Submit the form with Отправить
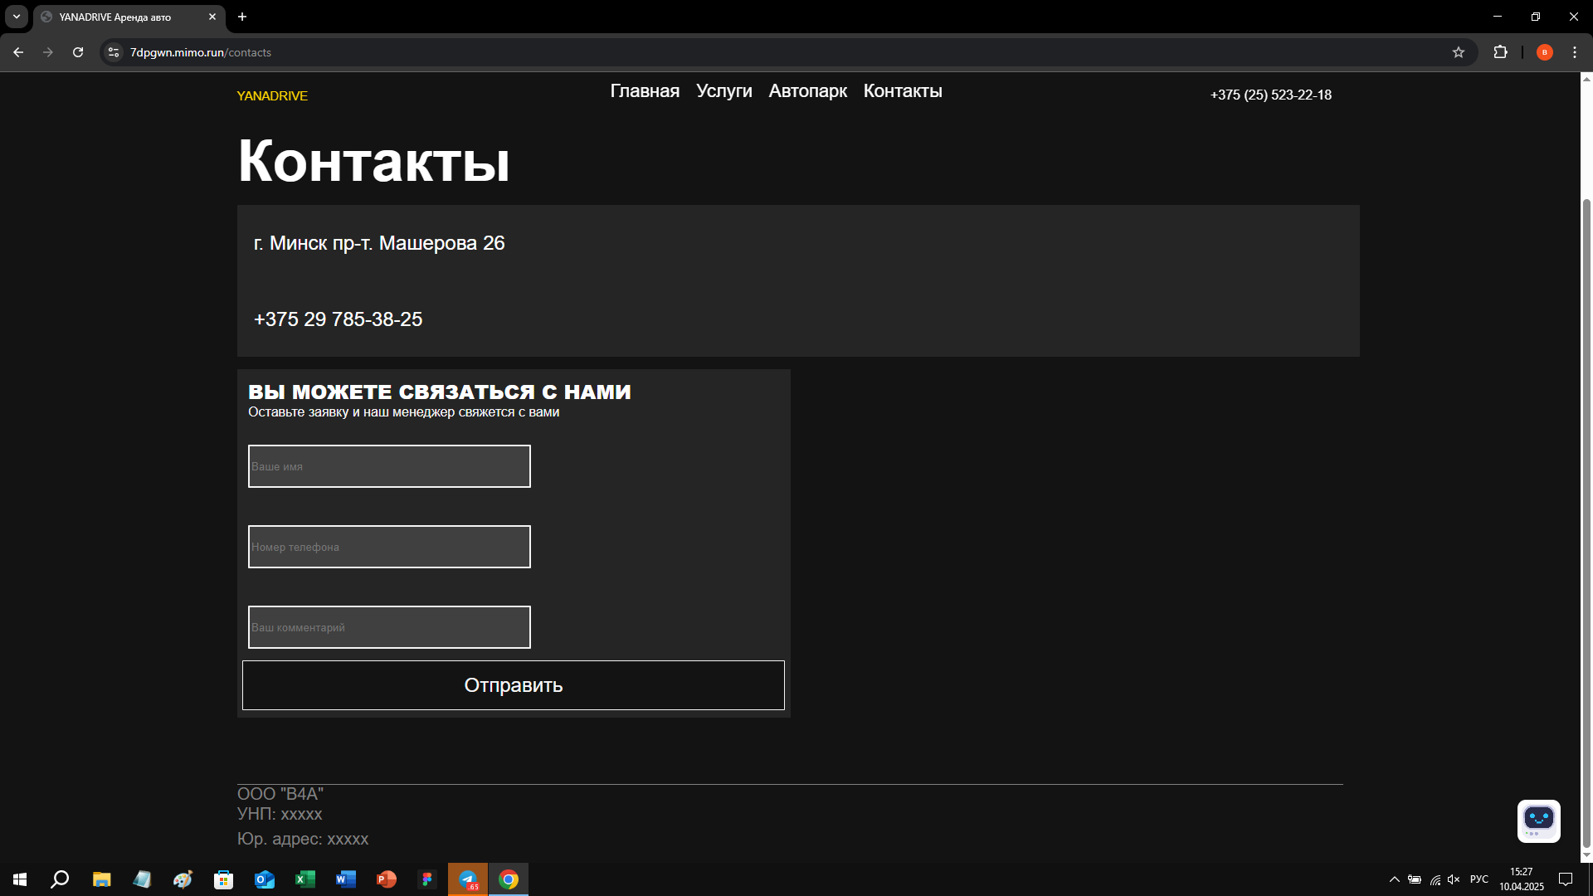This screenshot has width=1593, height=896. point(514,685)
